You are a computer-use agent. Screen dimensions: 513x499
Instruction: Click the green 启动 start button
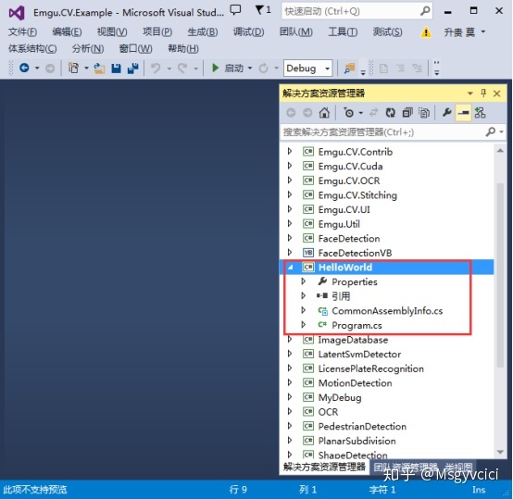click(x=228, y=68)
